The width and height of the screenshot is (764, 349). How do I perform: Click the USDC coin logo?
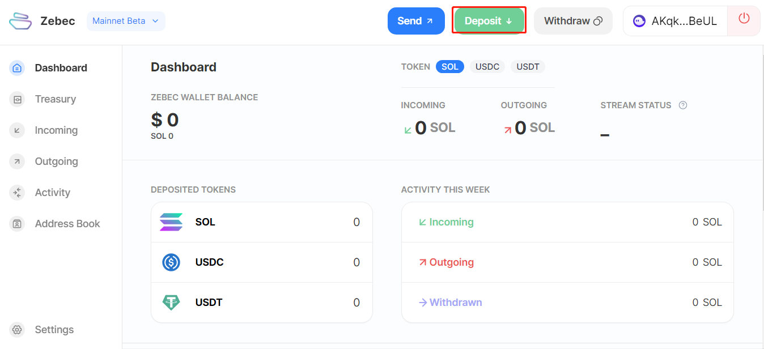coord(171,262)
